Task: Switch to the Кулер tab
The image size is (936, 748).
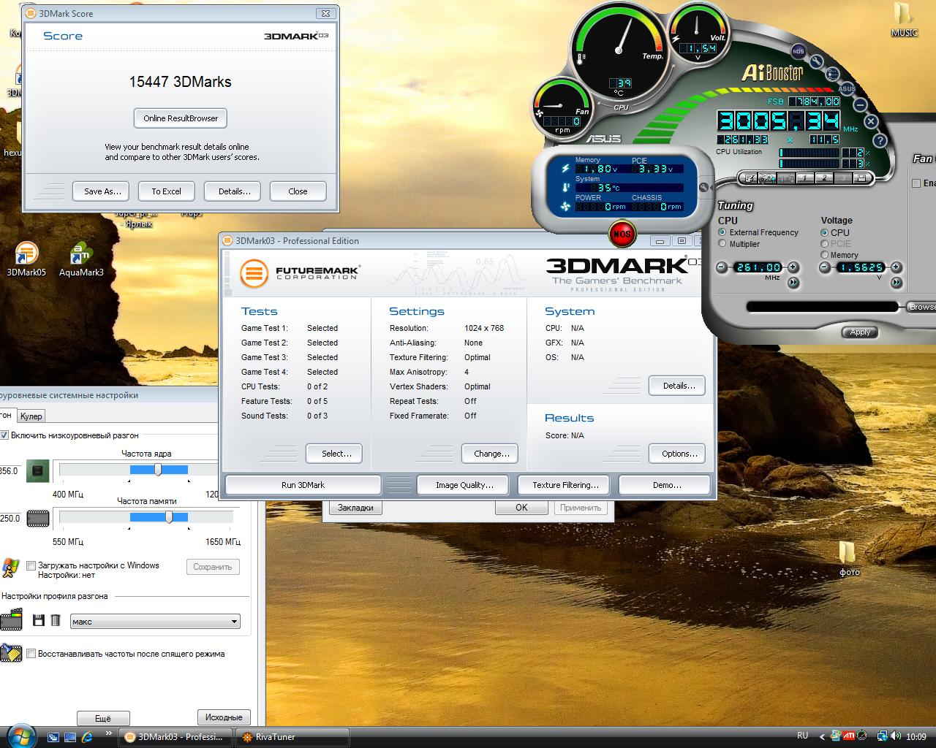Action: click(31, 416)
